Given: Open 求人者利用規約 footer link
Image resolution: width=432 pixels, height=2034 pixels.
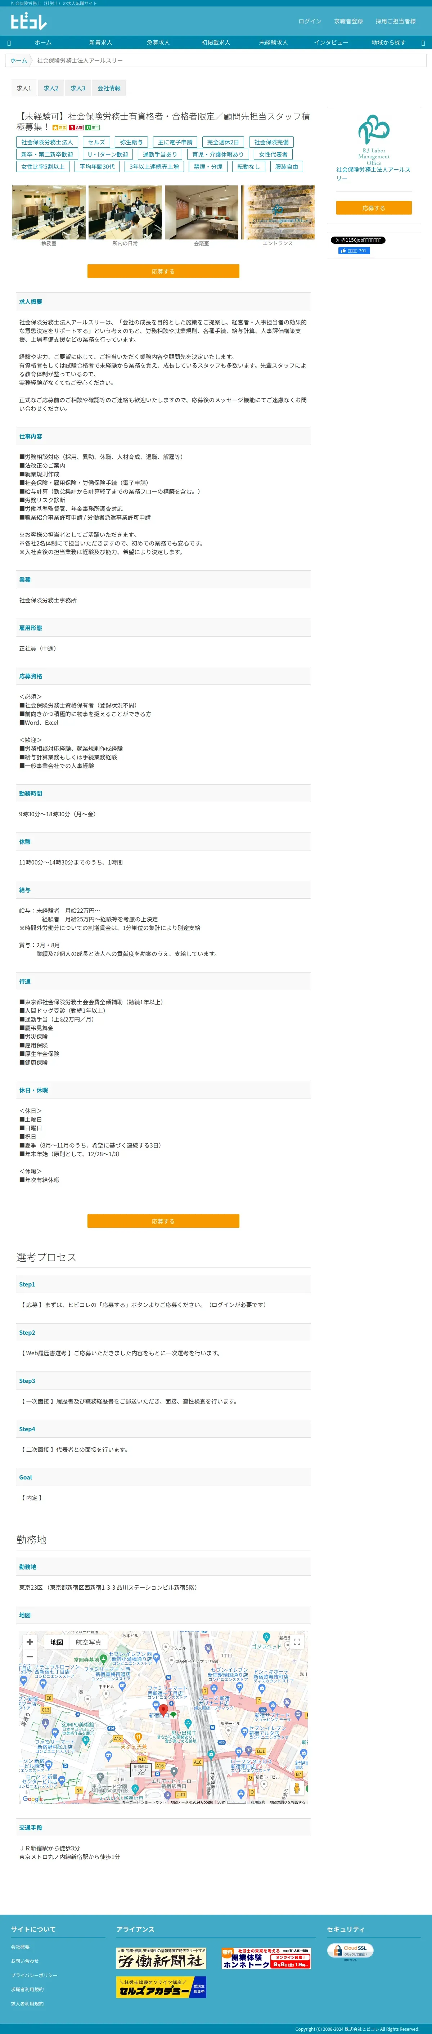Looking at the screenshot, I should (28, 2003).
